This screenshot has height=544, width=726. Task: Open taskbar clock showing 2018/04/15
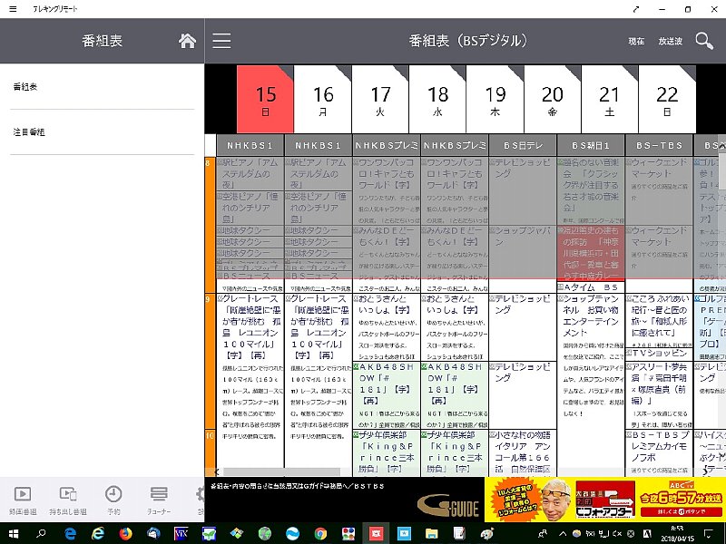676,533
